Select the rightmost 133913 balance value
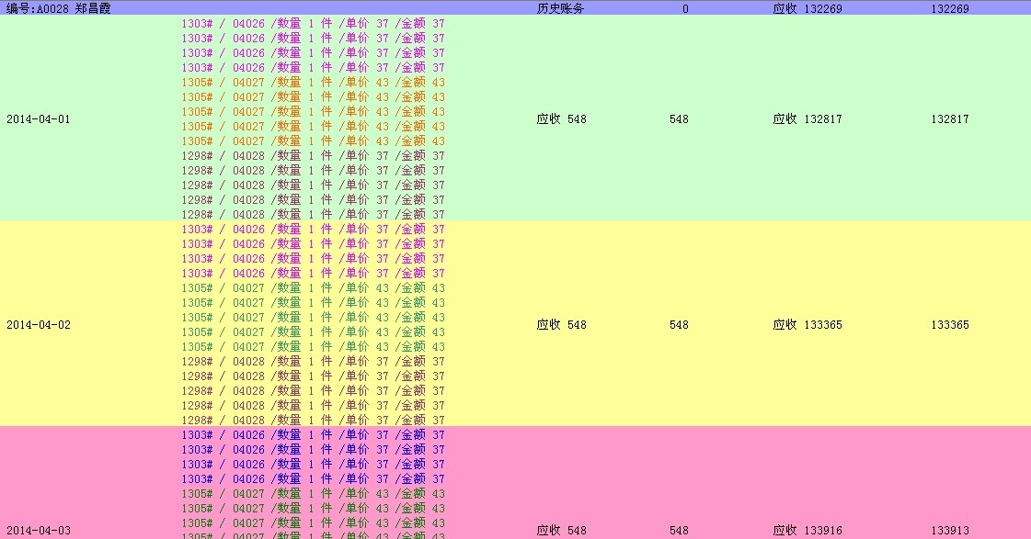The width and height of the screenshot is (1031, 539). click(x=949, y=531)
